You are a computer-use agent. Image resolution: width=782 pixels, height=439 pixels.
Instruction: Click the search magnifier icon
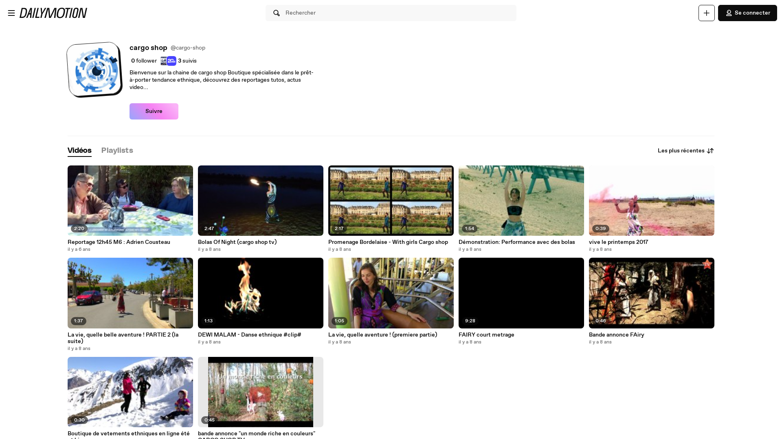click(277, 13)
